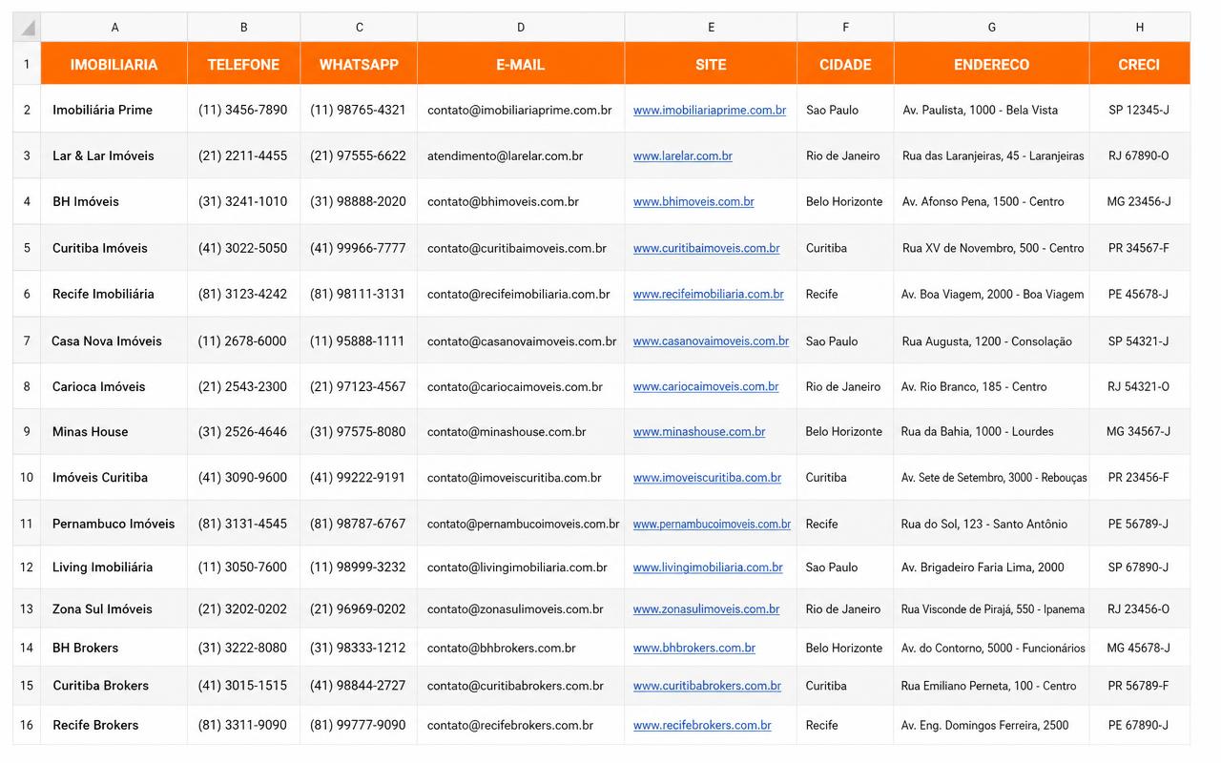
Task: Select column H header
Action: point(1139,28)
